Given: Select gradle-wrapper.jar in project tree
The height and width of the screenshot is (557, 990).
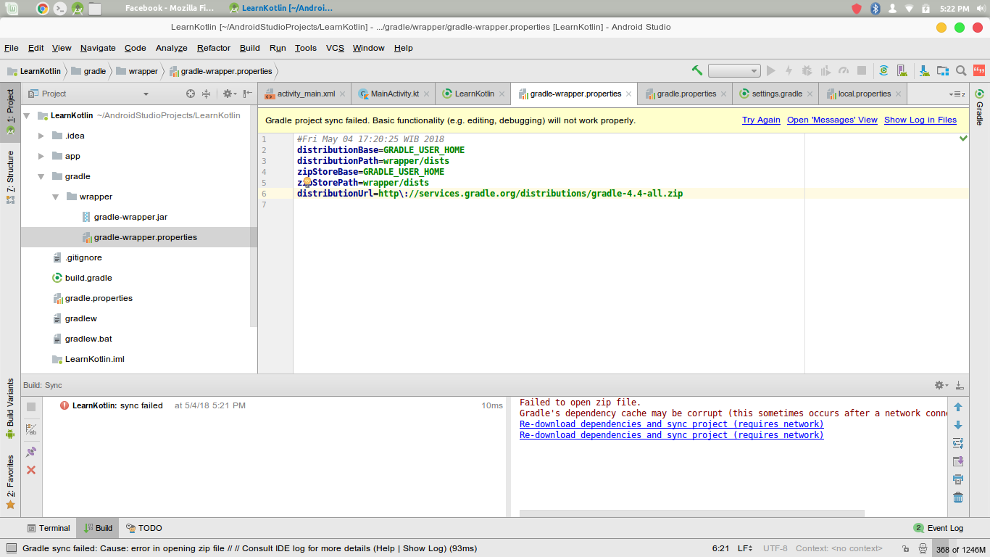Looking at the screenshot, I should point(130,217).
